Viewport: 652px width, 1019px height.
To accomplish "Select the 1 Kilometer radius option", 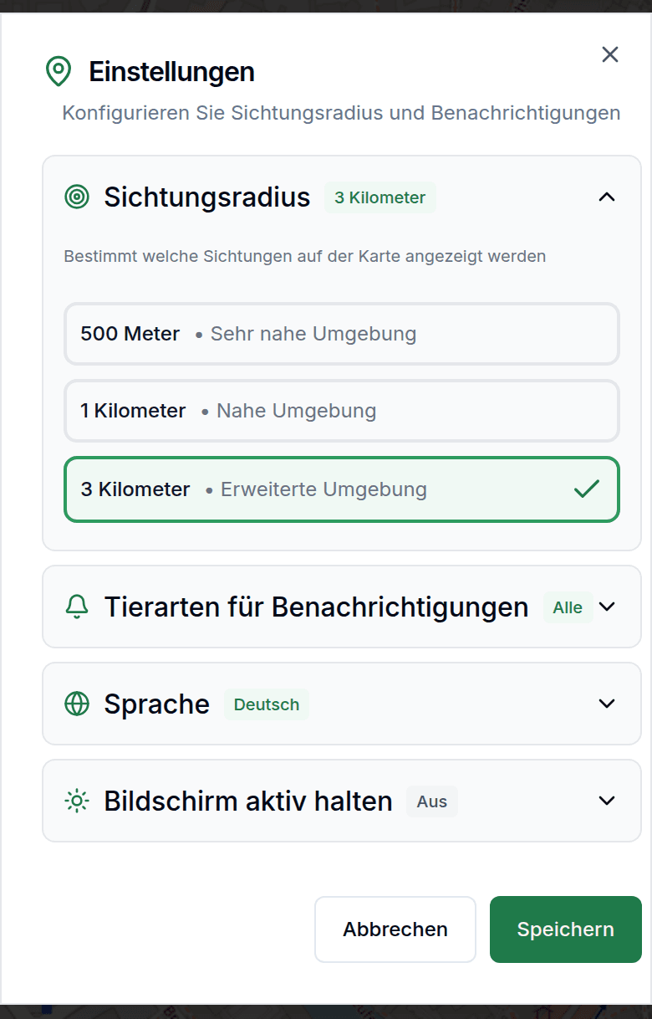I will pyautogui.click(x=341, y=411).
